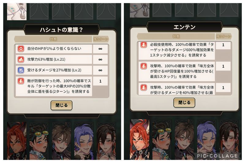Click the HP回復量 100% increase effect icon
245x163 pixels.
pos(144,66)
